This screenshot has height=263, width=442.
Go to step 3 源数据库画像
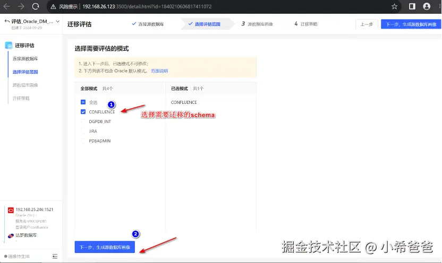coord(257,24)
